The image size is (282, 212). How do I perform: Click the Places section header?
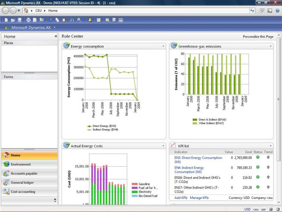coord(29,43)
